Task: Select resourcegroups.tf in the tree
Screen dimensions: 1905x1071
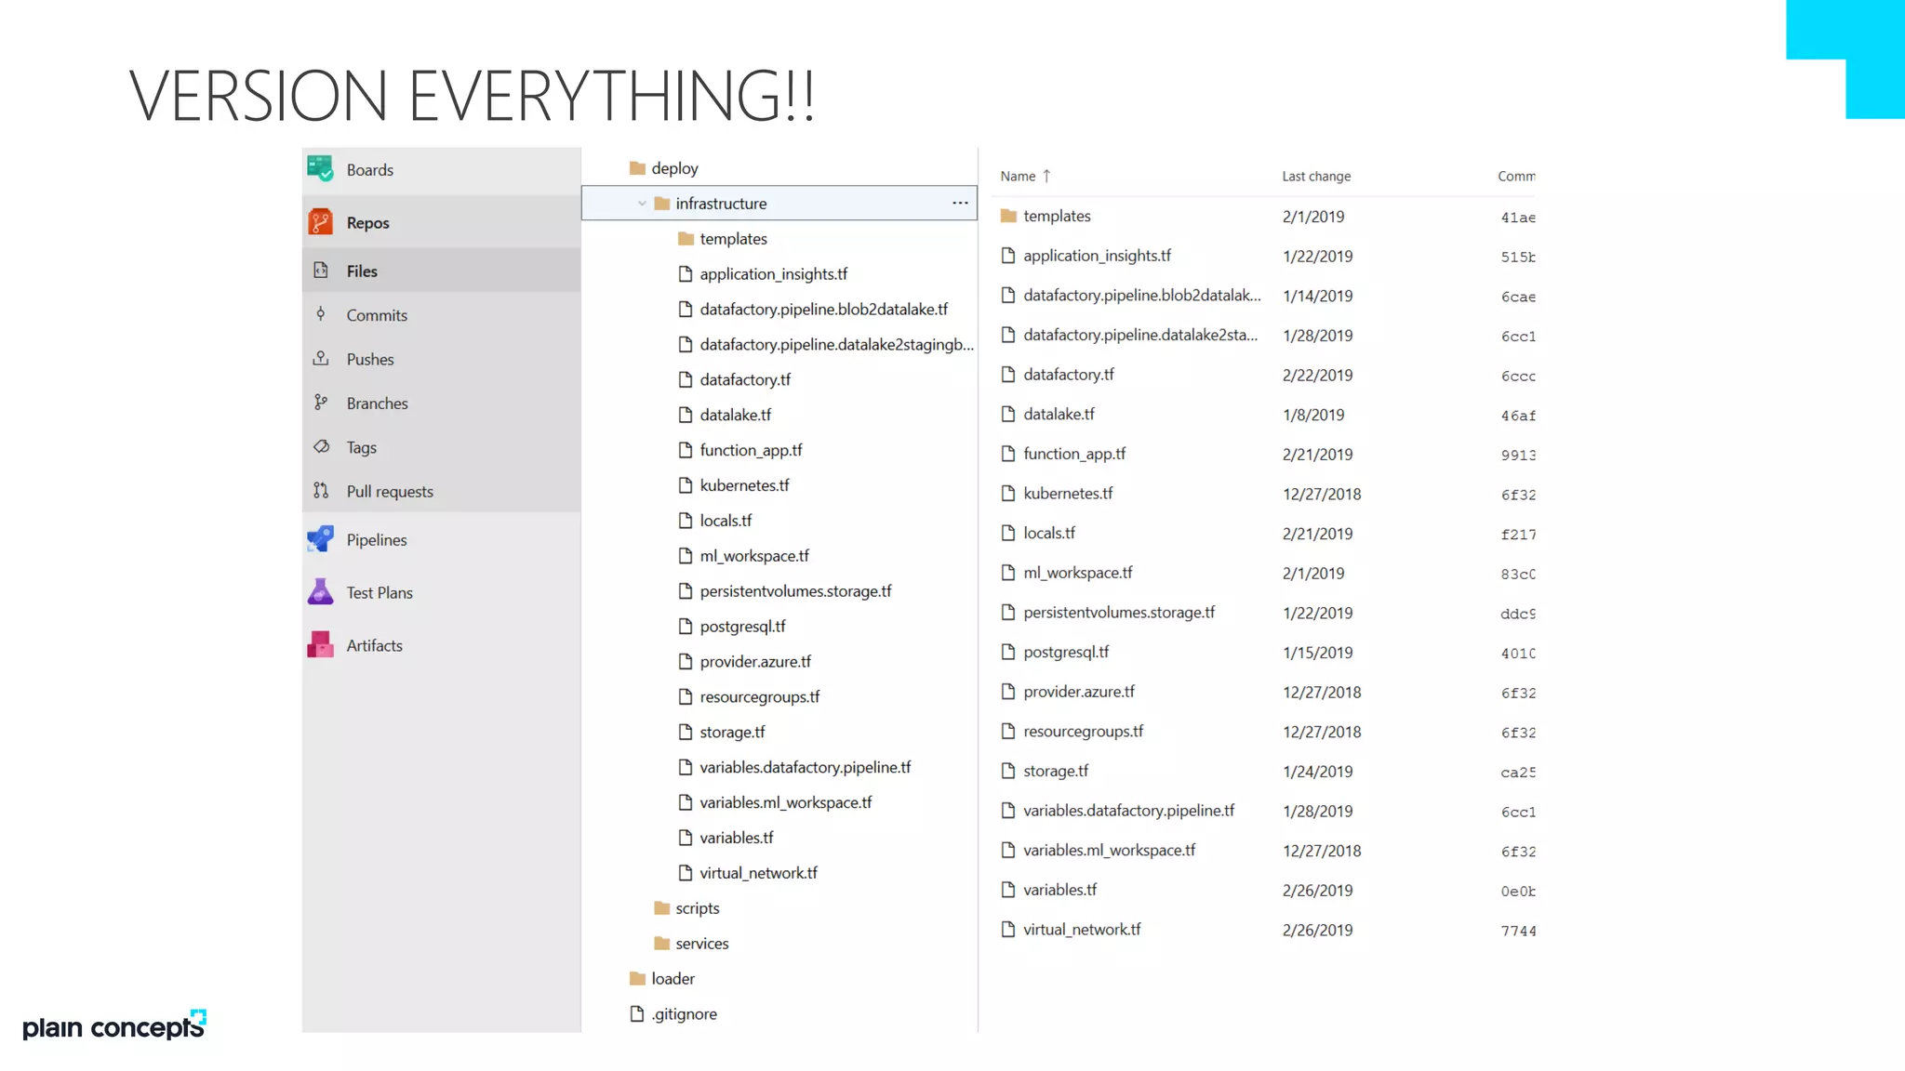Action: pos(760,697)
